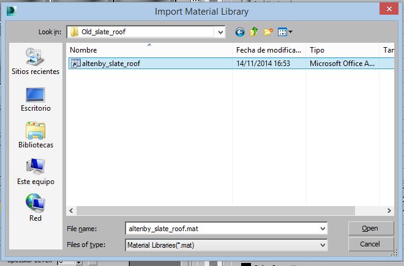Viewport: 404px width, 266px height.
Task: Open Bibliotecas in places bar
Action: point(36,135)
